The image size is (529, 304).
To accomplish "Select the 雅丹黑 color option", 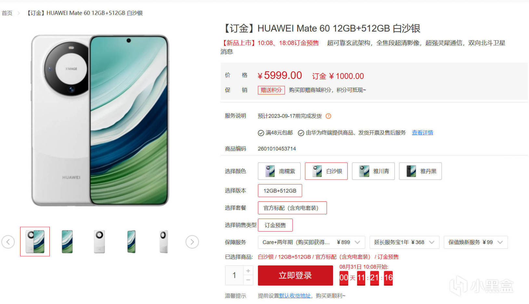I will pos(420,171).
